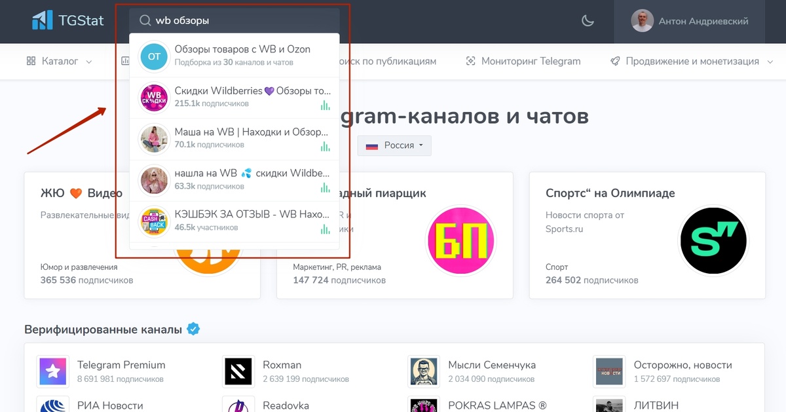Click КЭШБЭК ЗА ОТЗЫВ cashback avatar
786x412 pixels.
pyautogui.click(x=155, y=221)
